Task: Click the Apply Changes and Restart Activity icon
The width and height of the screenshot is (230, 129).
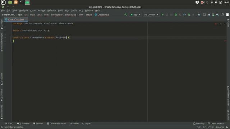Action: 167,15
